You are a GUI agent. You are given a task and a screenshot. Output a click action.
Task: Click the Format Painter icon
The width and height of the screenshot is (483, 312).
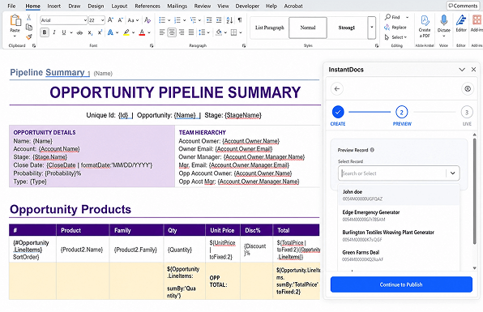pyautogui.click(x=29, y=37)
